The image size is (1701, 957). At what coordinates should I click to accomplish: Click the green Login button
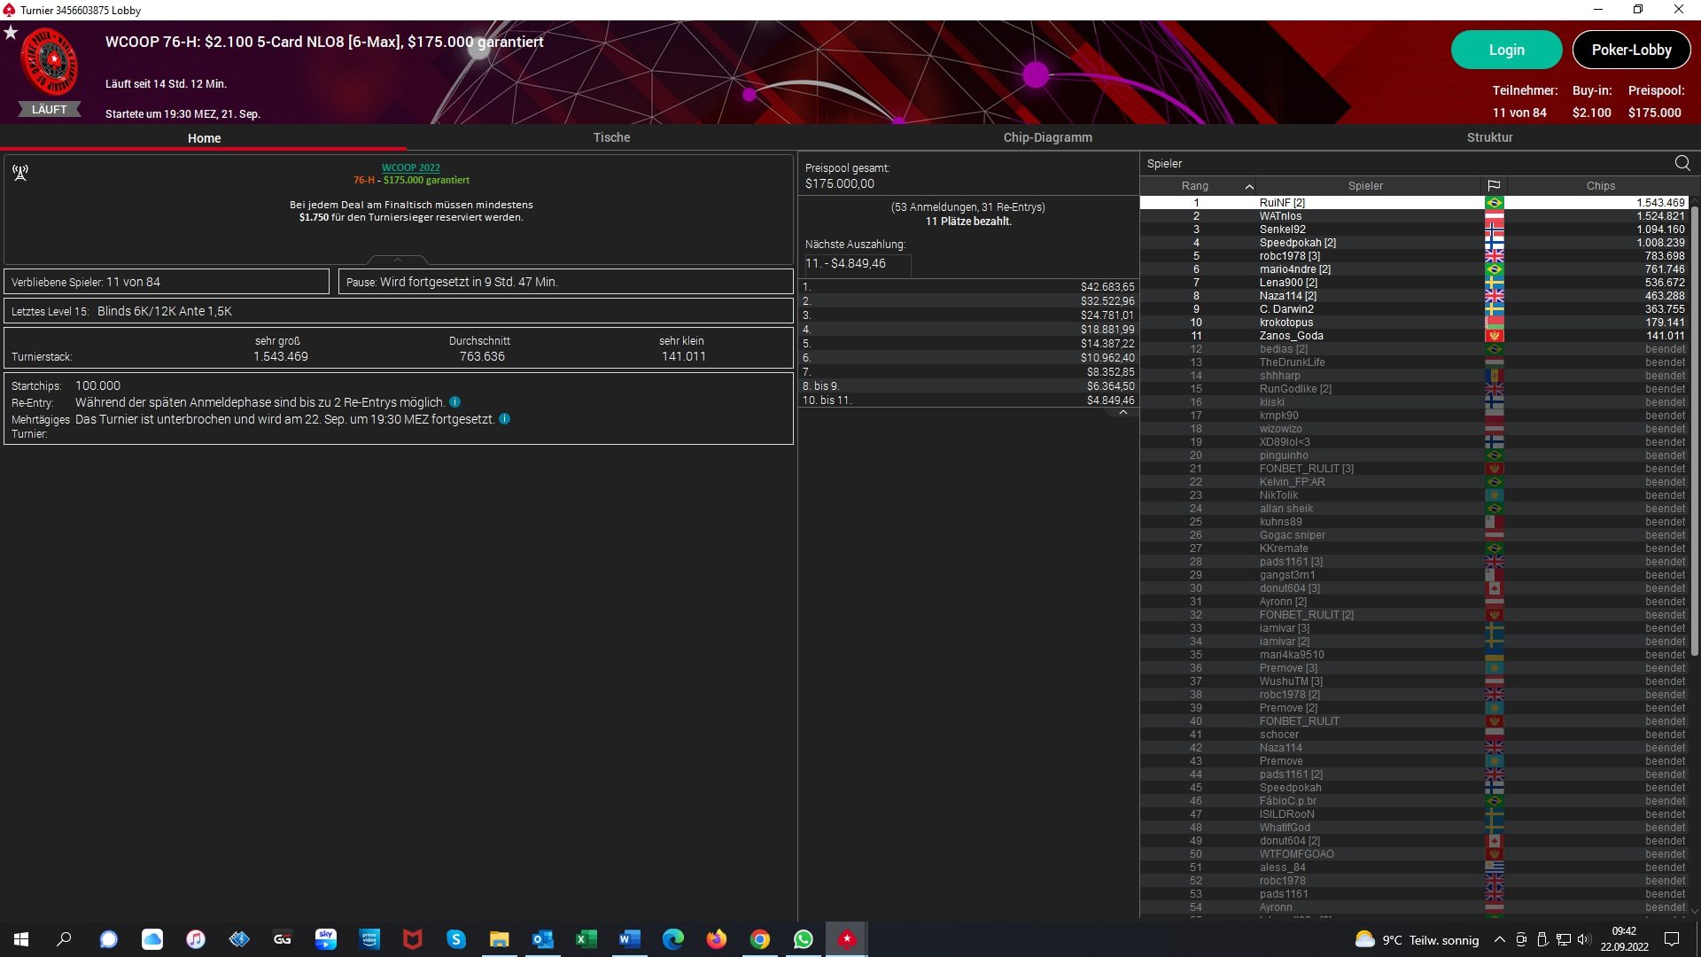coord(1506,50)
